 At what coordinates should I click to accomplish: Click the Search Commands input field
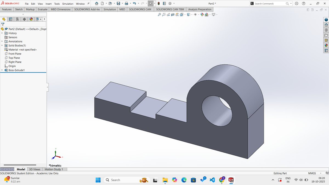[x=270, y=4]
